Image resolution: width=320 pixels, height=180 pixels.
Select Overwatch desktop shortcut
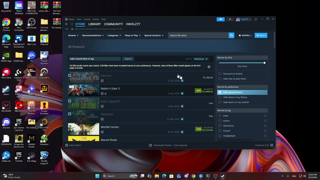tap(44, 74)
